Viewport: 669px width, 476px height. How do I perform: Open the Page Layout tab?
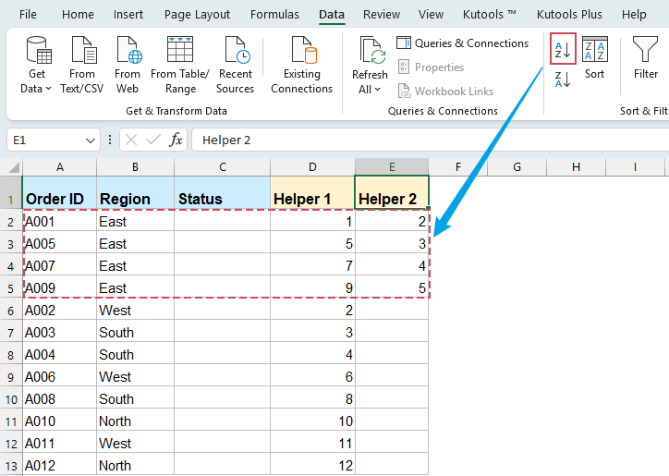[197, 15]
